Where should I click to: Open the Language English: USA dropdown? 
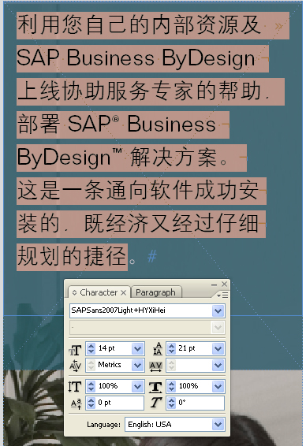(218, 425)
